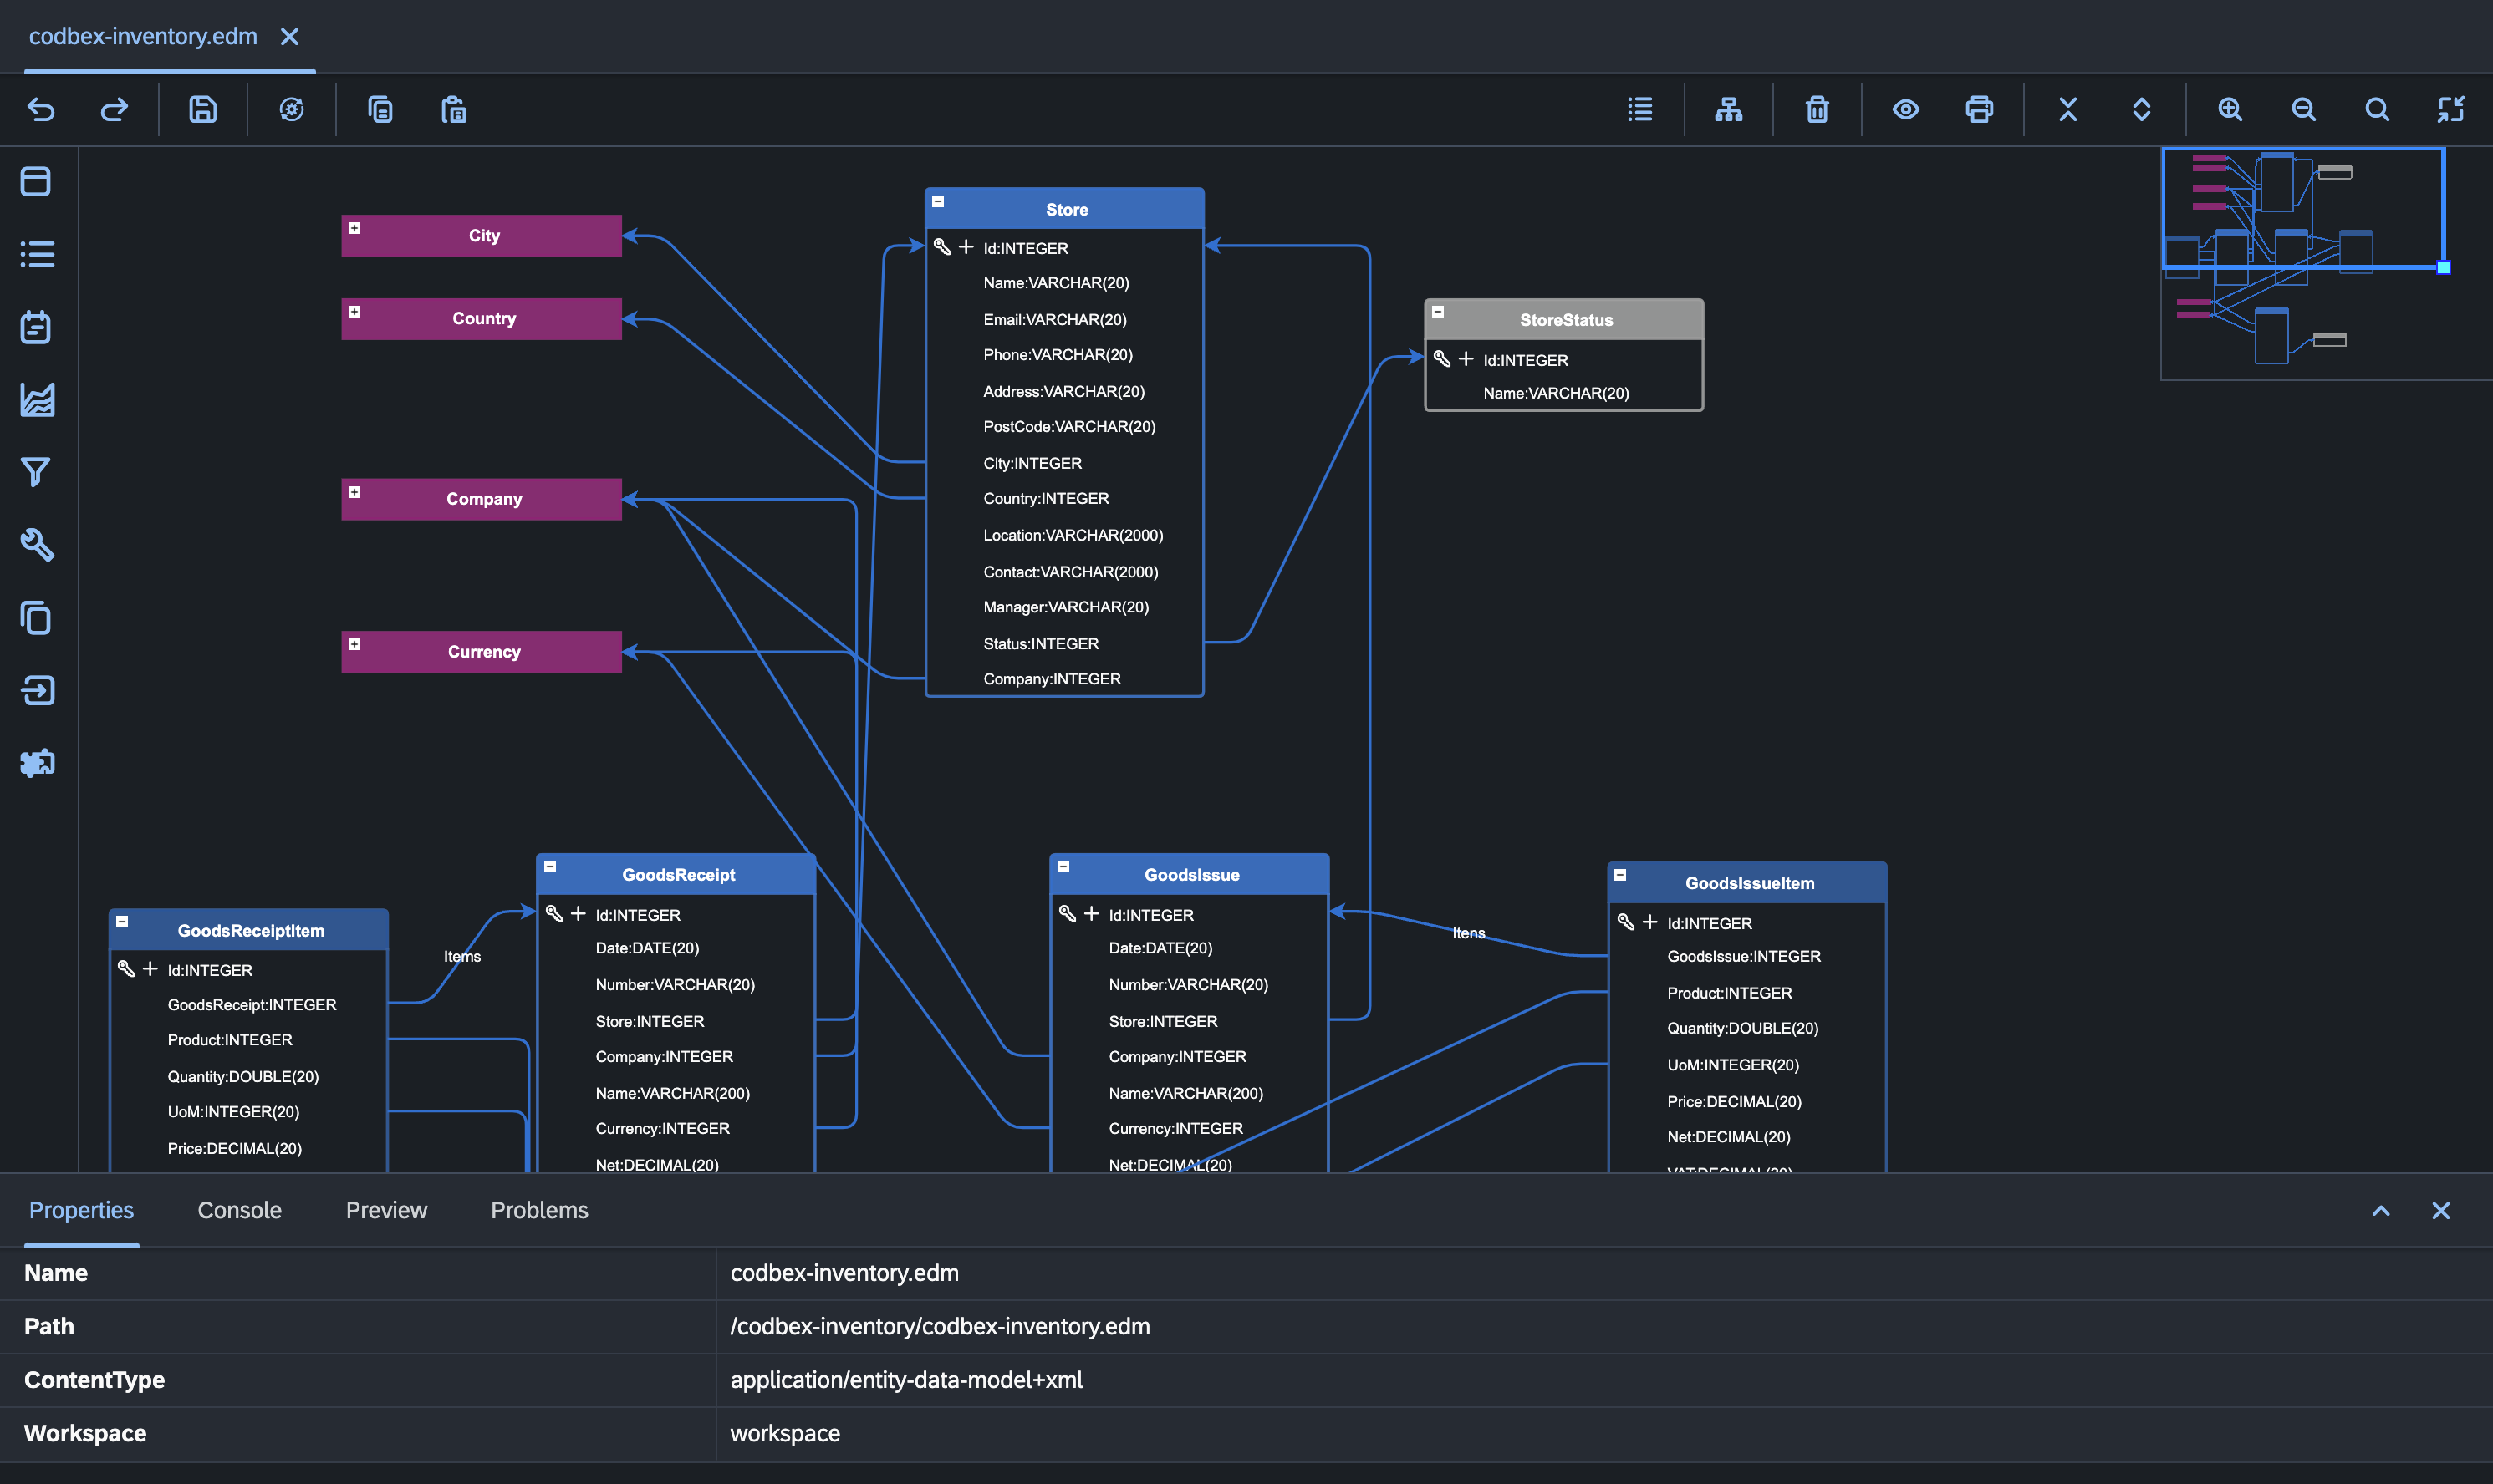Click the undo arrow icon
The image size is (2493, 1484).
coord(38,109)
